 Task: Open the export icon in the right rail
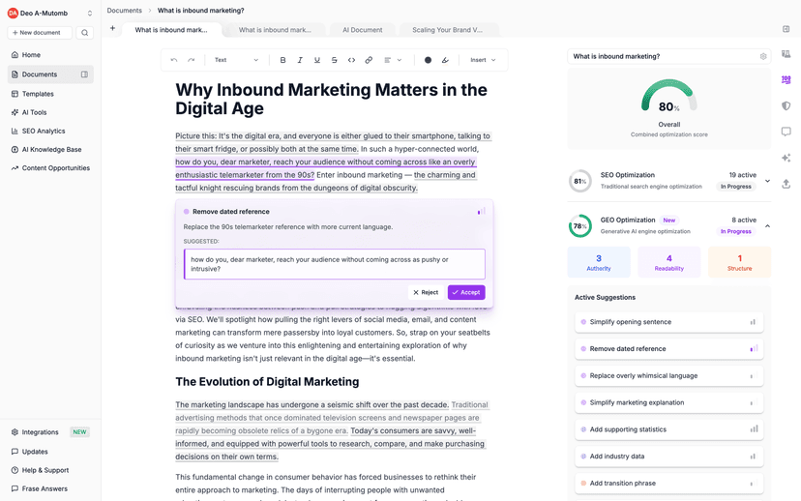(786, 184)
